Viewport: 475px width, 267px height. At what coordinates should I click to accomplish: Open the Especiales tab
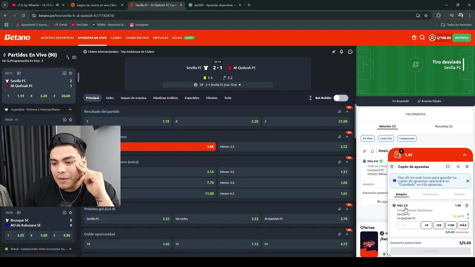tap(192, 98)
